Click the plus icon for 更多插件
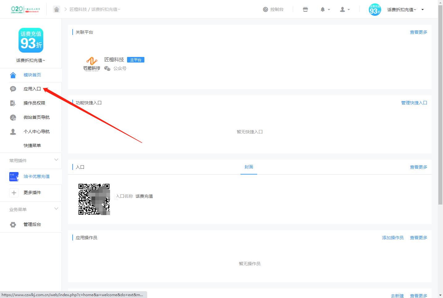443x298 pixels. (14, 193)
